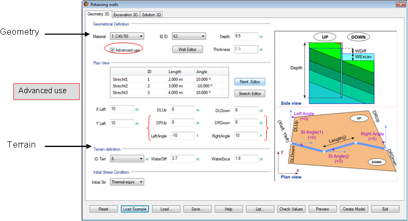Click the LeftAngle input field
Image resolution: width=408 pixels, height=221 pixels.
coord(183,136)
